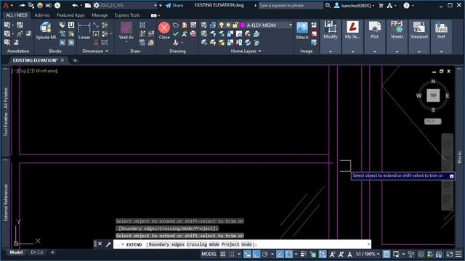The image size is (465, 261).
Task: Click the search magnifier icon
Action: point(328,6)
